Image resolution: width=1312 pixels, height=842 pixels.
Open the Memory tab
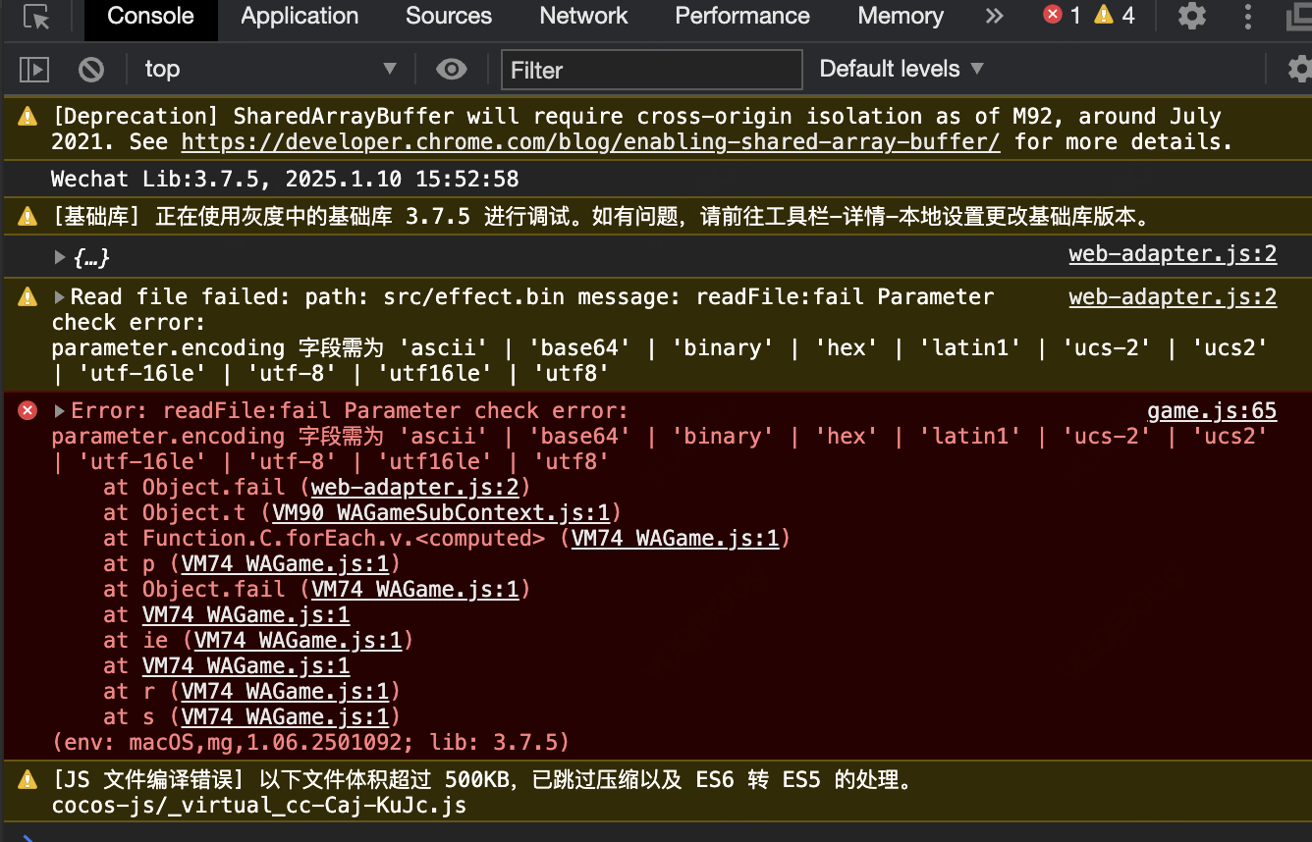901,16
